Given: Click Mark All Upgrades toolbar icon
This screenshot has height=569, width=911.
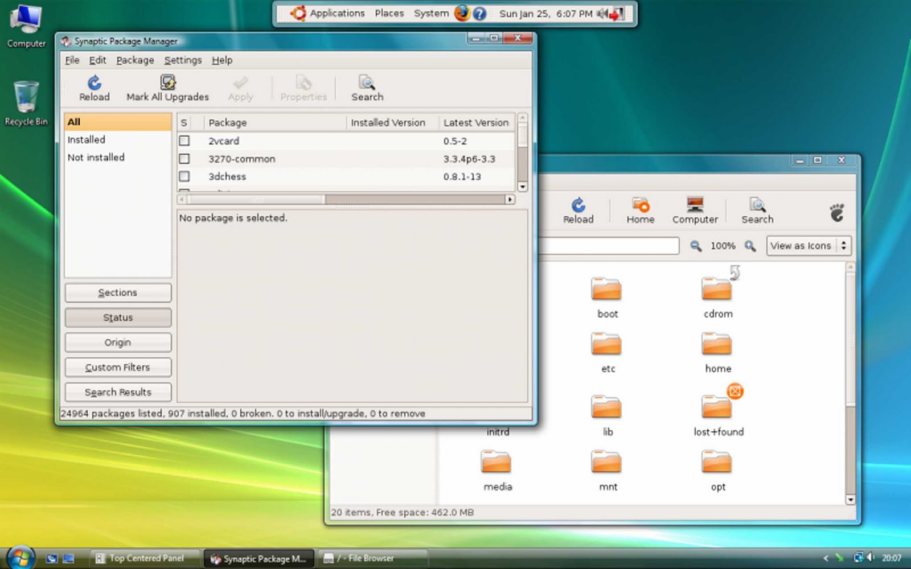Looking at the screenshot, I should pos(167,83).
